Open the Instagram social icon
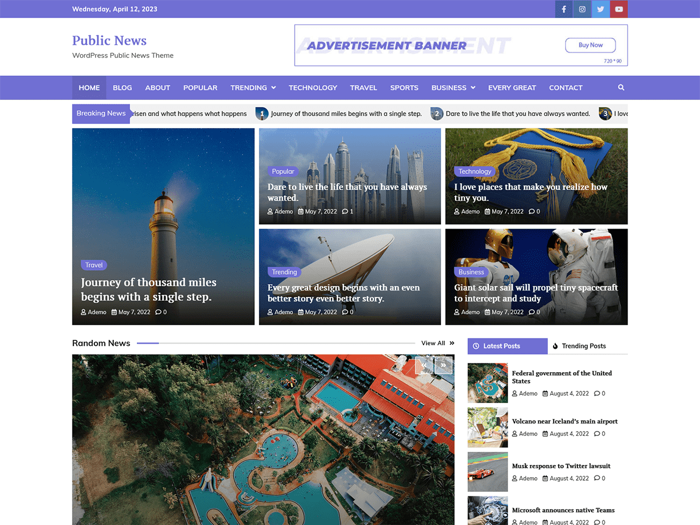The height and width of the screenshot is (525, 700). point(582,9)
